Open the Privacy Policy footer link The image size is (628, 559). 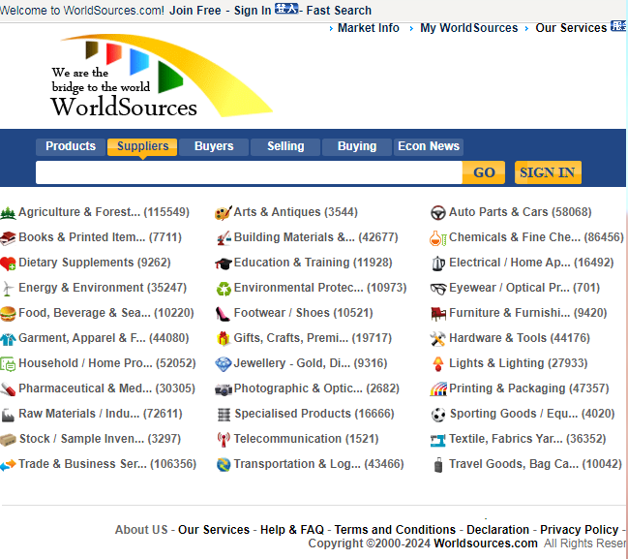pyautogui.click(x=580, y=530)
